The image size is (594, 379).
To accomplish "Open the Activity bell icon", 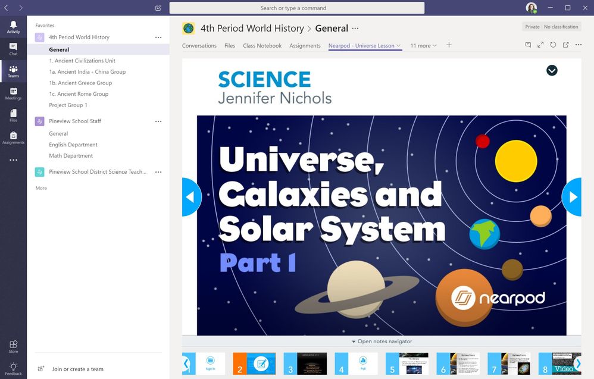I will [13, 27].
